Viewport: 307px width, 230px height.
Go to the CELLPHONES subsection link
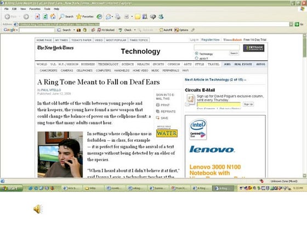(x=84, y=71)
